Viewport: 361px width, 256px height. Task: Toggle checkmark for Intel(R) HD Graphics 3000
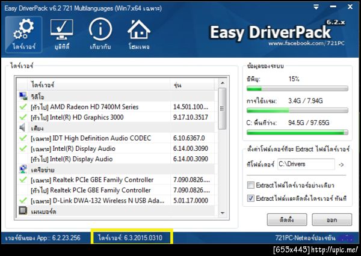[23, 117]
